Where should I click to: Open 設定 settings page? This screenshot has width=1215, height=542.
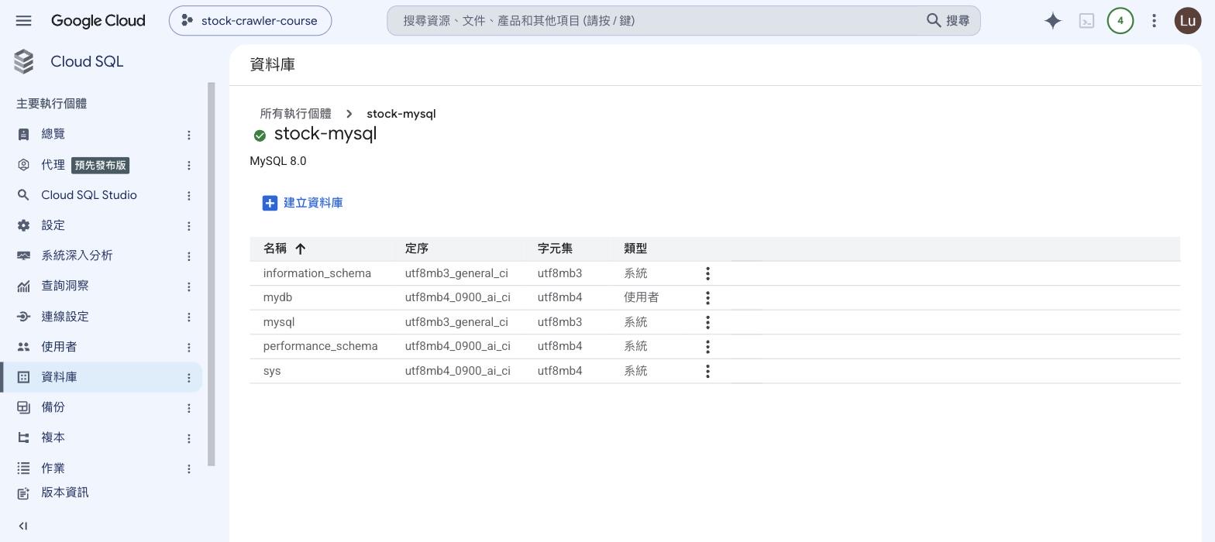pyautogui.click(x=53, y=225)
